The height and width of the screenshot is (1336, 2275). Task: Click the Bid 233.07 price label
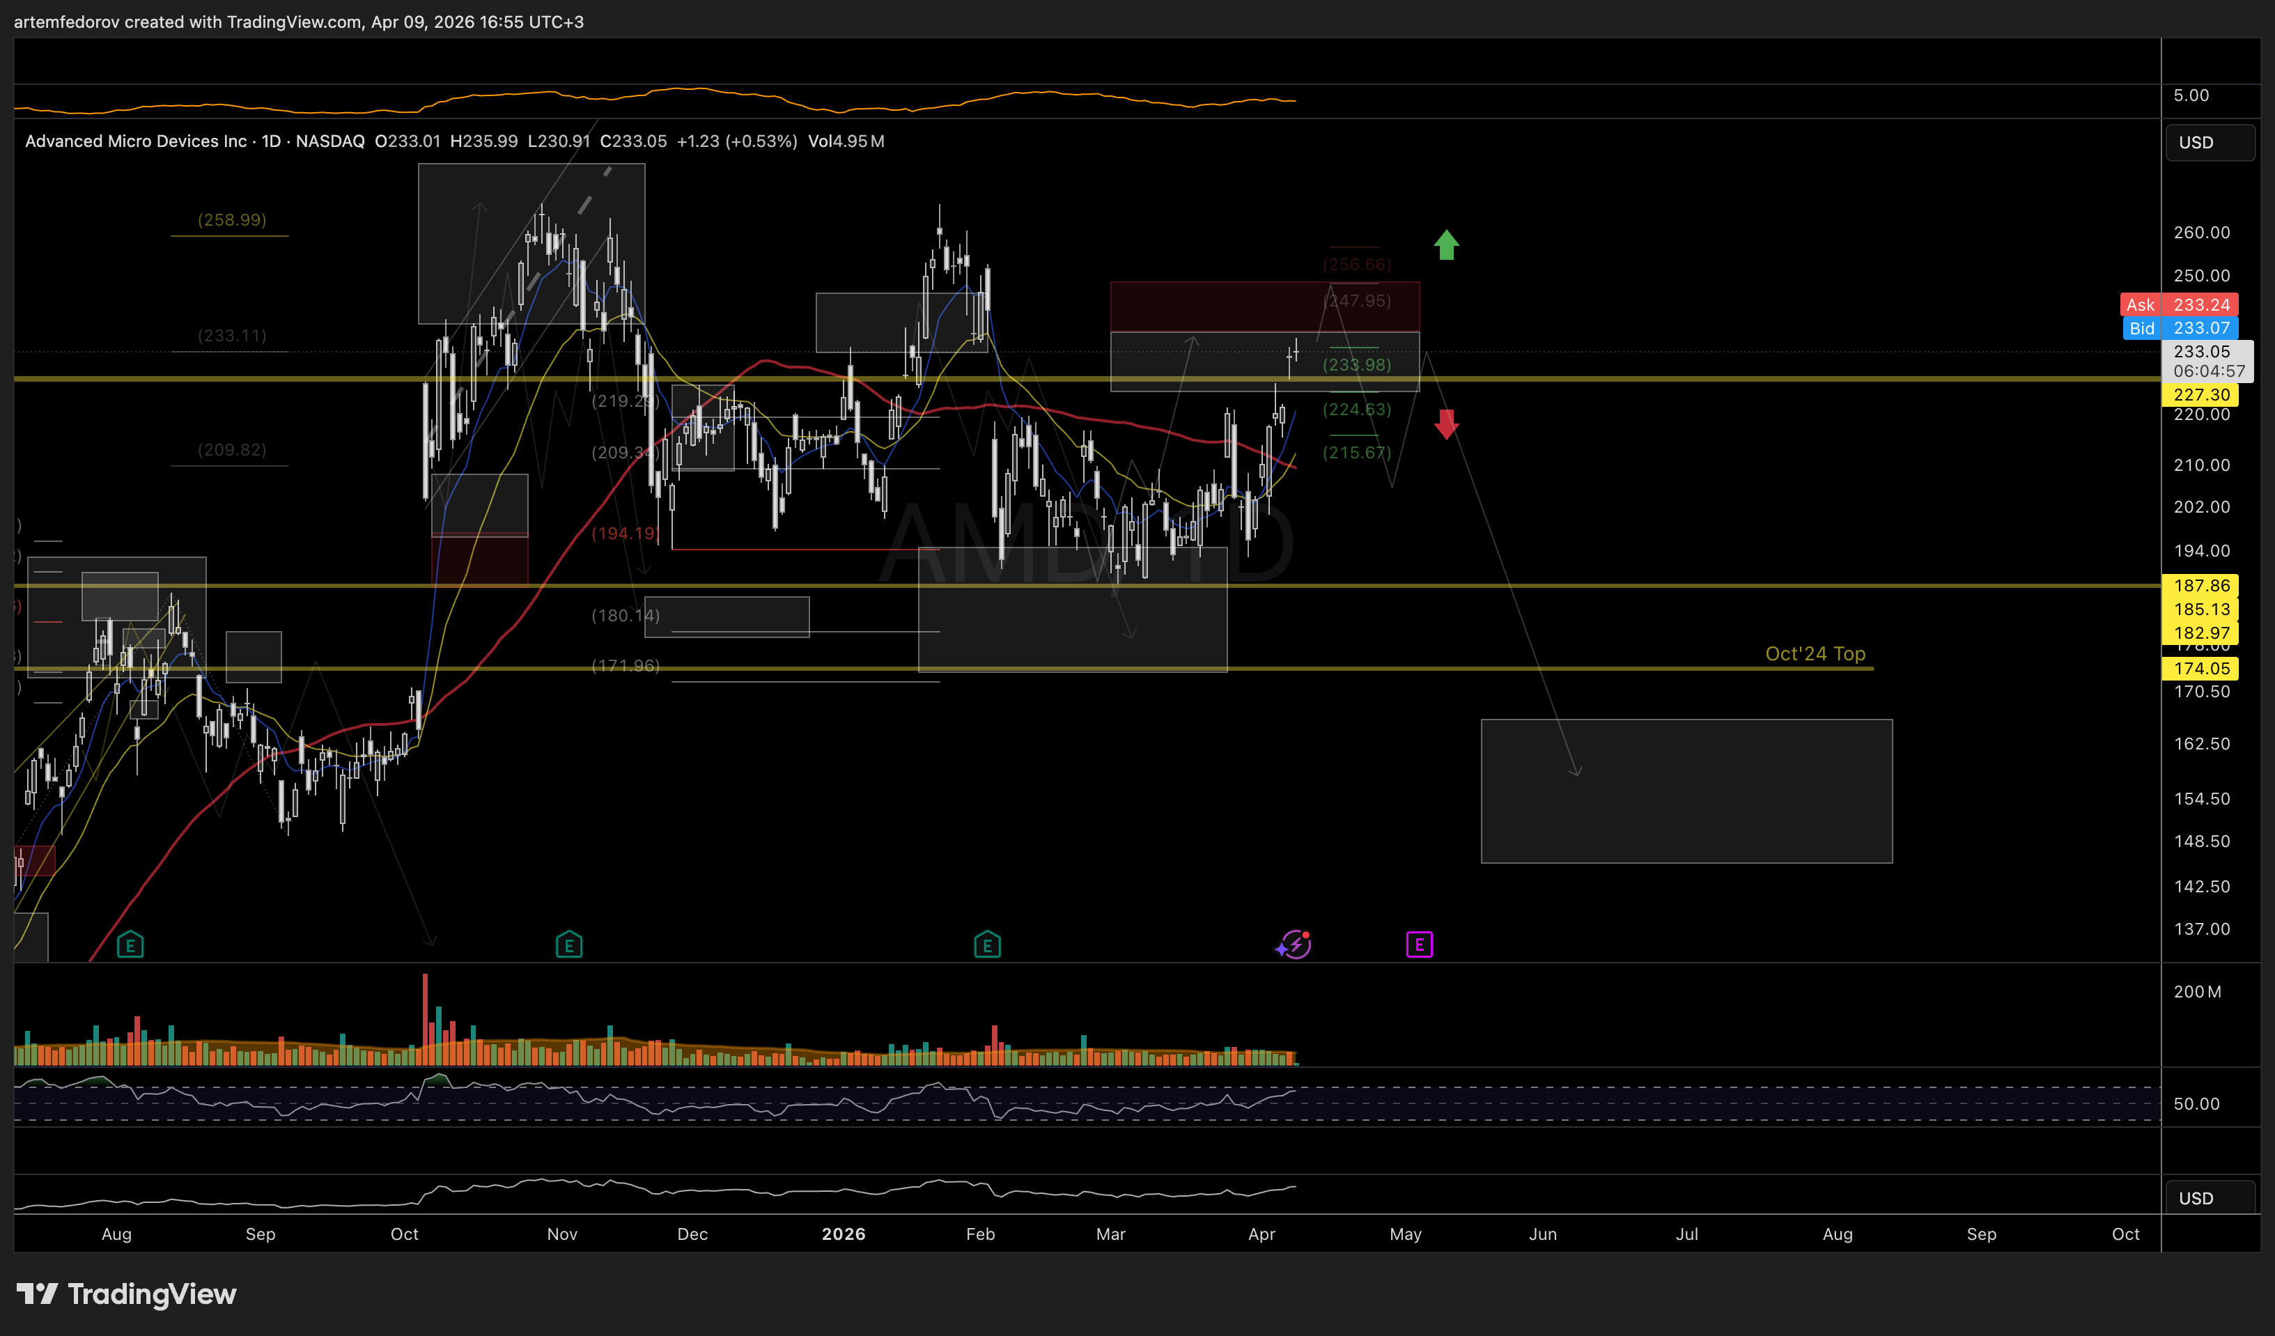(x=2180, y=329)
